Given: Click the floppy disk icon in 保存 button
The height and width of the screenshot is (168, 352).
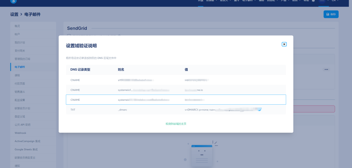Looking at the screenshot, I should [x=328, y=14].
